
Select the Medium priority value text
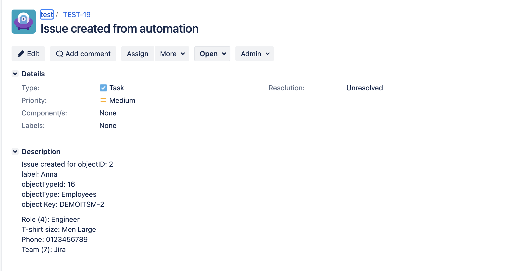coord(122,100)
